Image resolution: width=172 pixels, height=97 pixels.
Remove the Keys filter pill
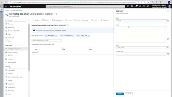click(x=56, y=36)
